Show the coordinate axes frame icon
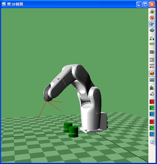Viewport: 157px width, 164px height. tap(152, 88)
